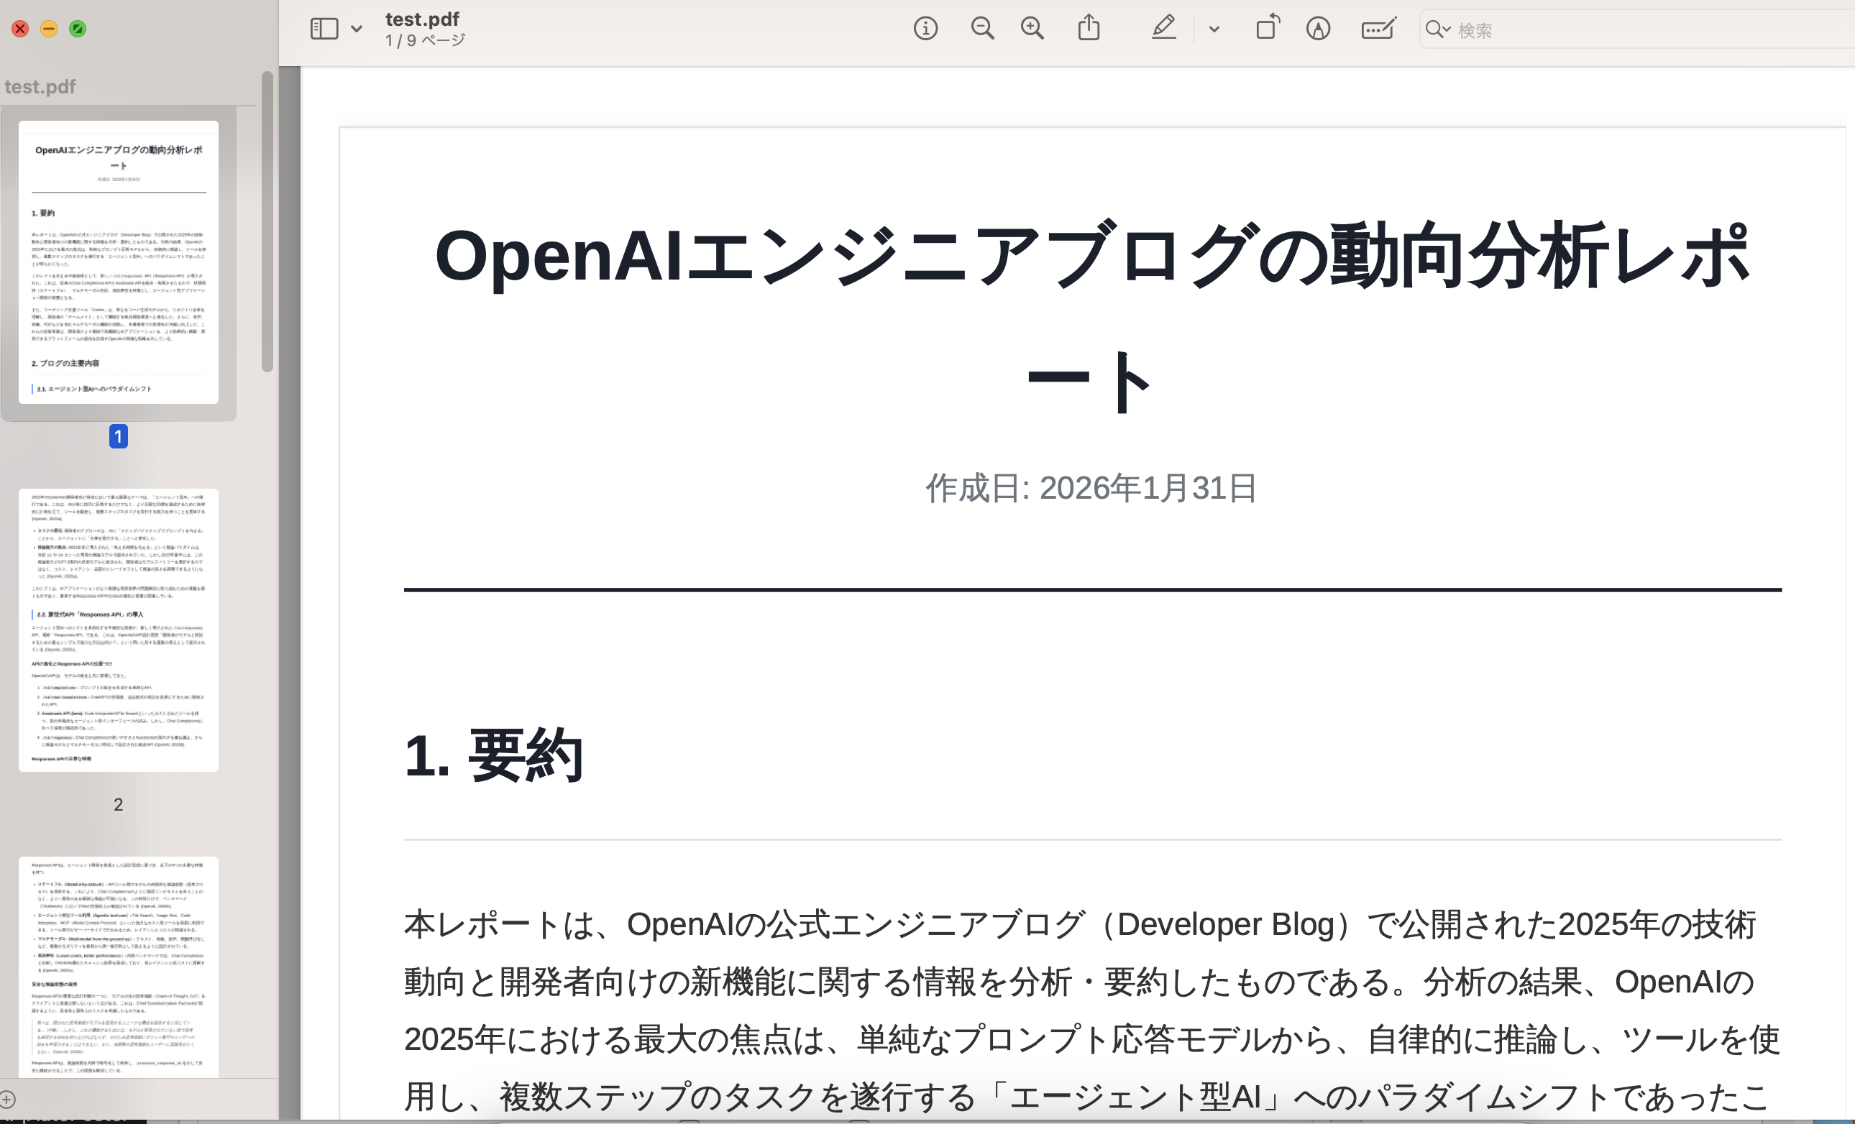The image size is (1855, 1124).
Task: Expand the highlight color options chevron
Action: [x=1214, y=29]
